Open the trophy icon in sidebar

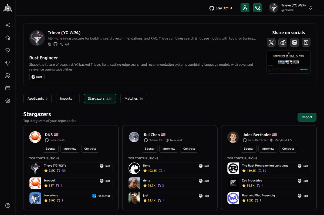[8, 63]
